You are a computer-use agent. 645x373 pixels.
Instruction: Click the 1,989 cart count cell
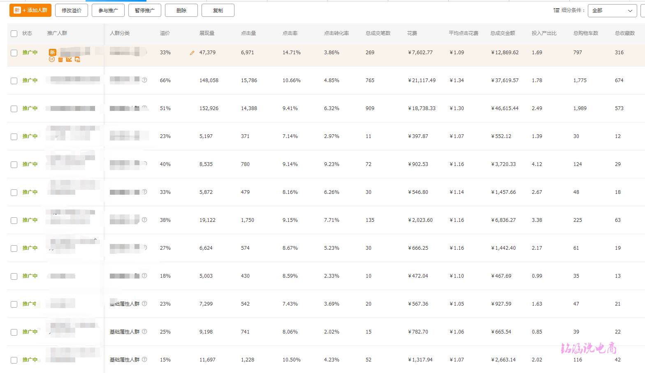pos(580,108)
